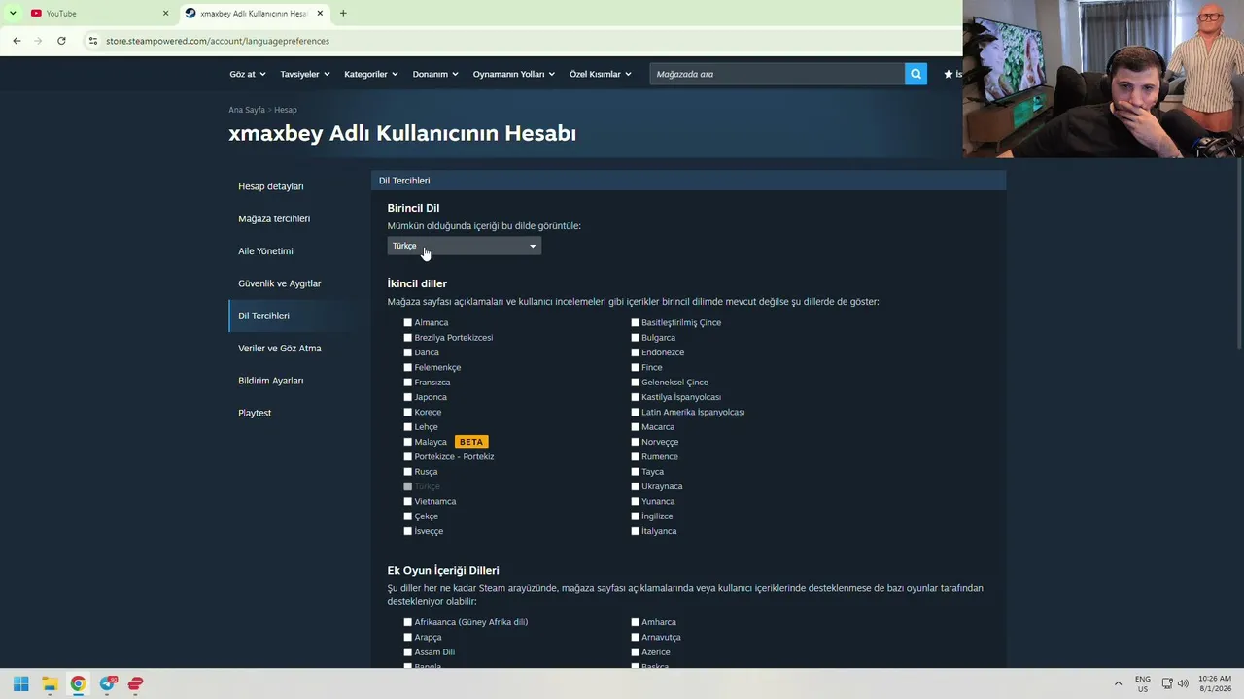Check the Korece checkbox
Viewport: 1244px width, 699px height.
pos(408,412)
